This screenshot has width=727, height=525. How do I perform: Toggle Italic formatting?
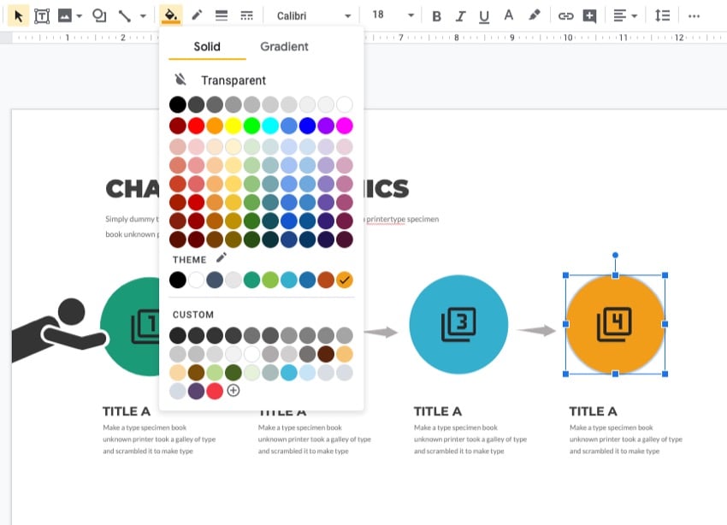[461, 15]
